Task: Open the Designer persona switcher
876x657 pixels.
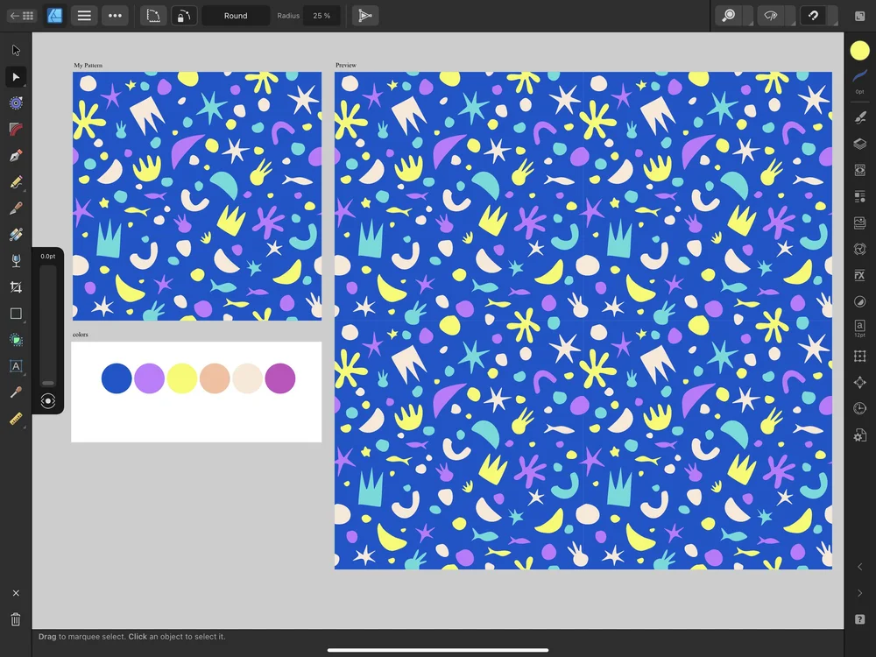Action: [54, 15]
